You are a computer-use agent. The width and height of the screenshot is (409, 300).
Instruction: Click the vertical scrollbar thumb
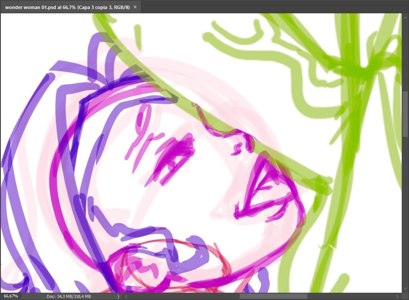405,114
